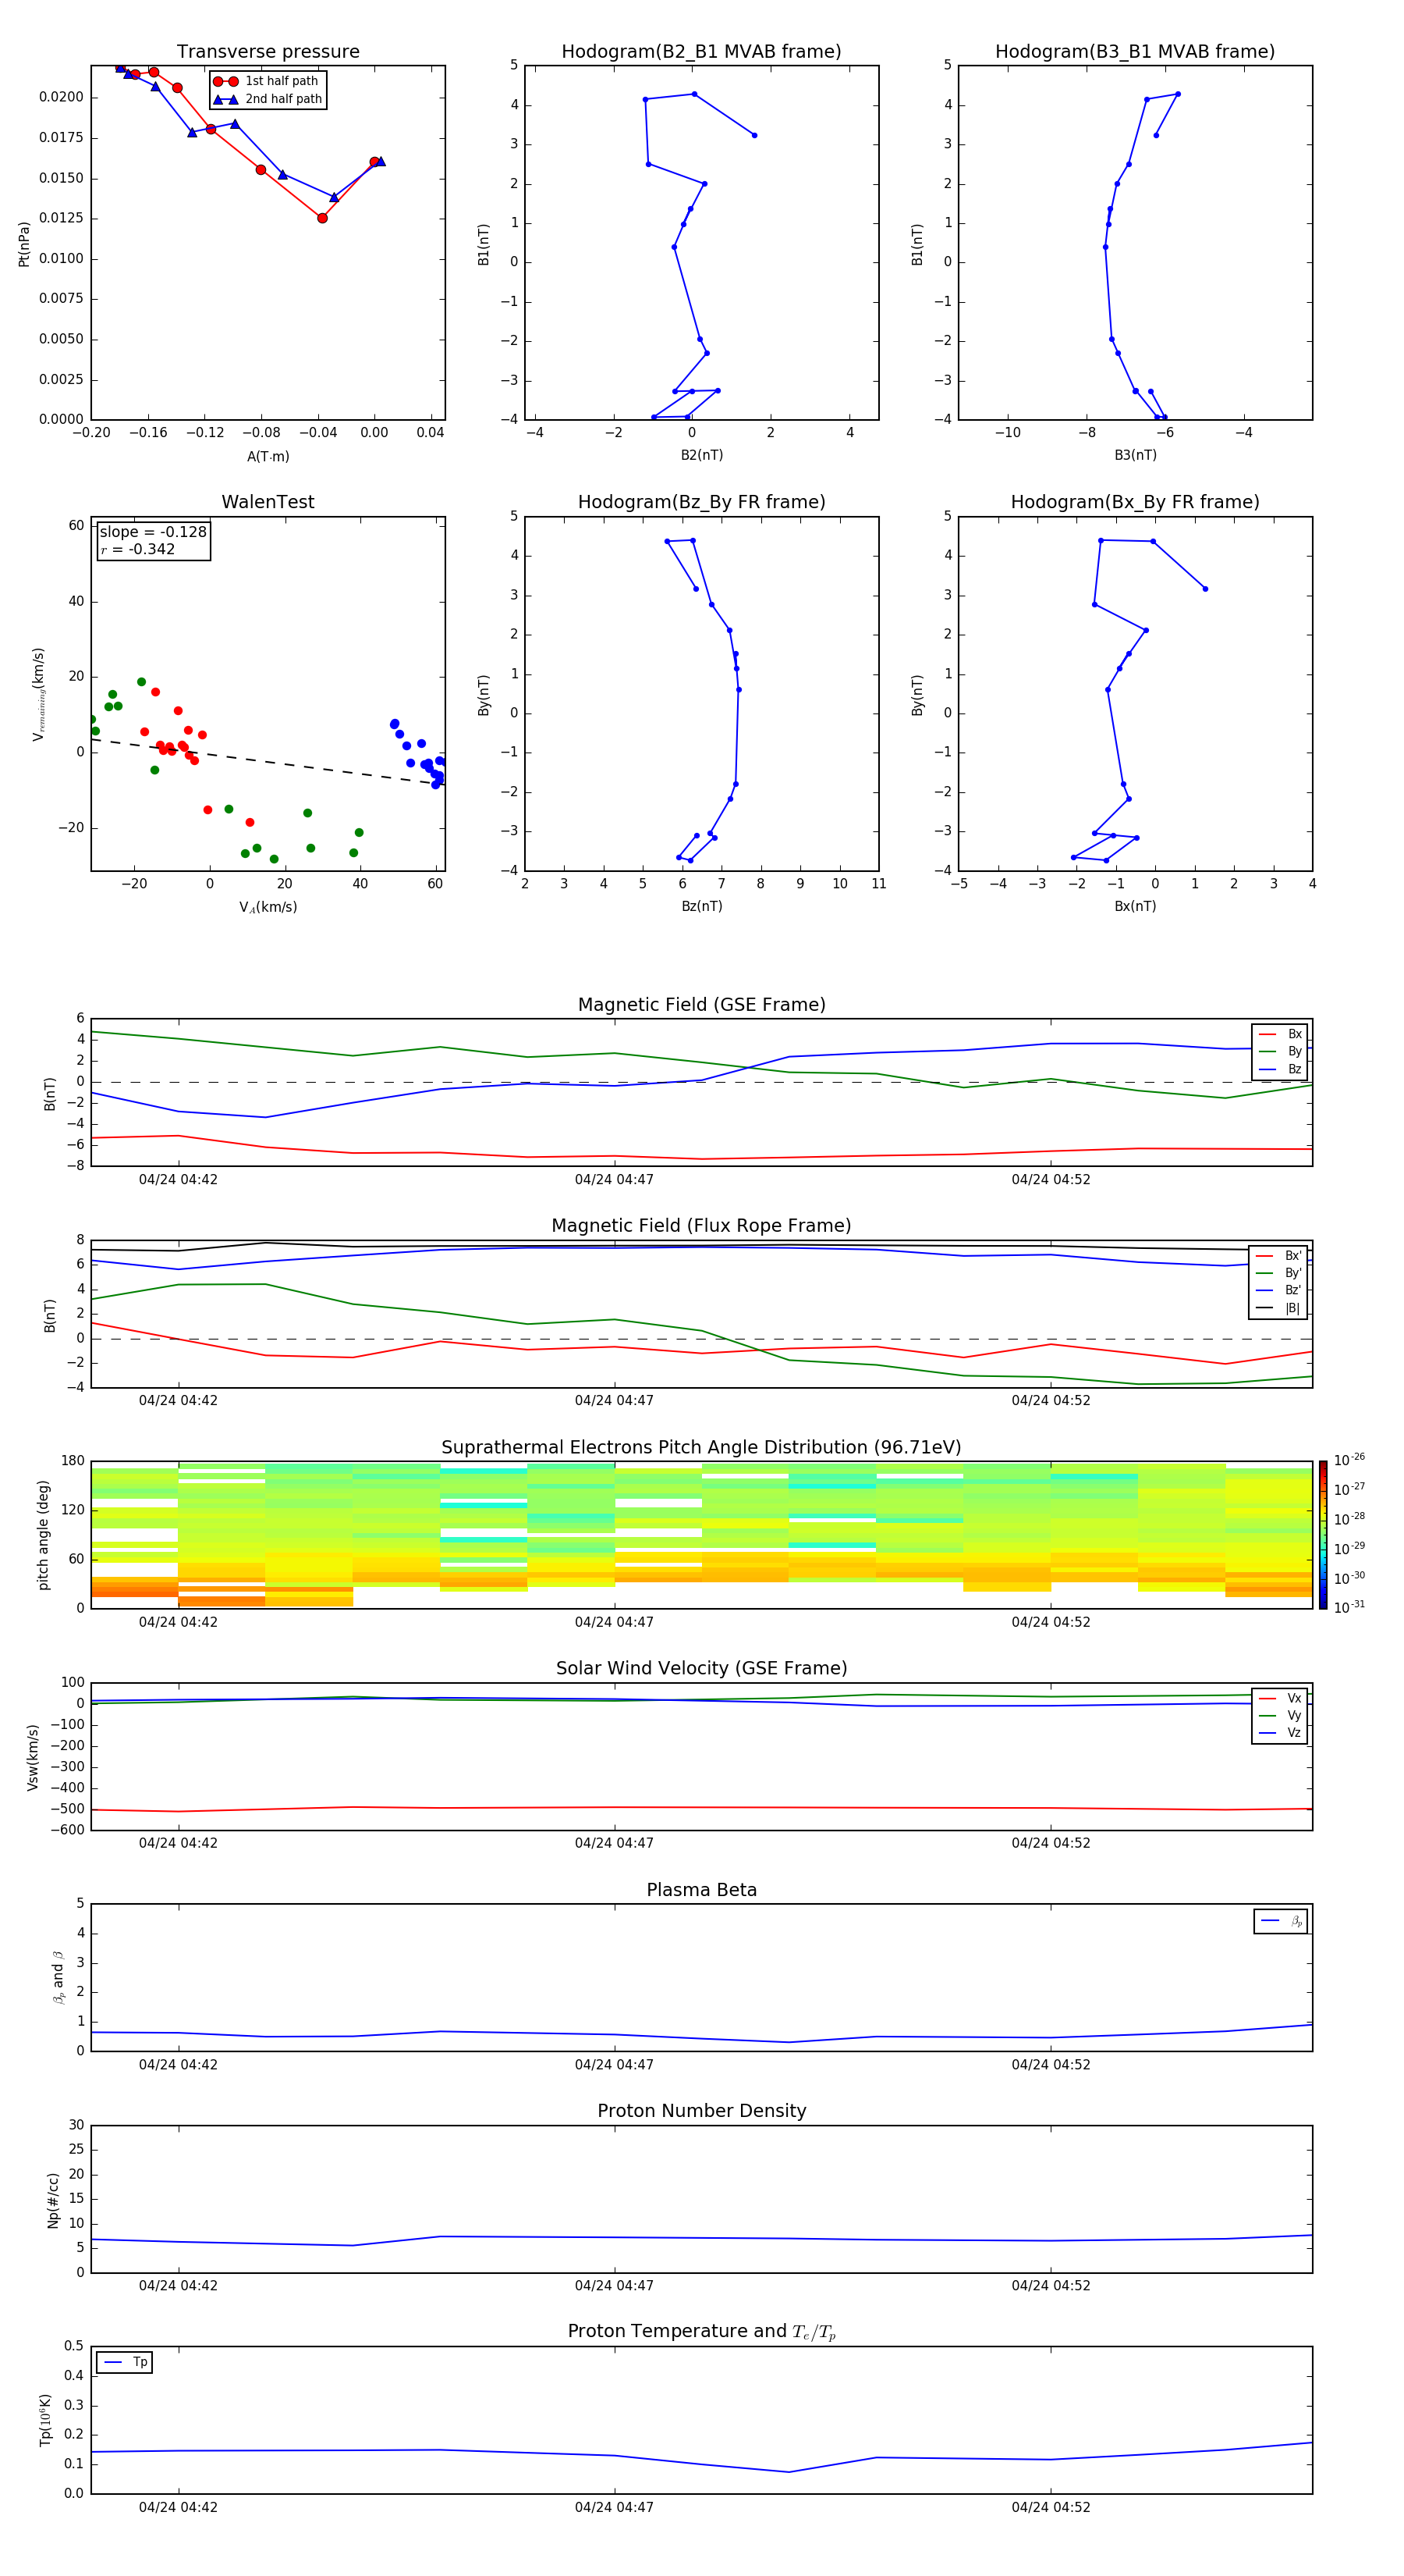Click the 'Np(#/cc)' axis label

point(53,2200)
